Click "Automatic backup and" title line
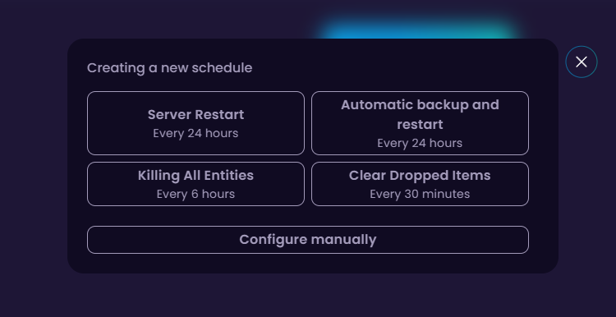 [420, 105]
